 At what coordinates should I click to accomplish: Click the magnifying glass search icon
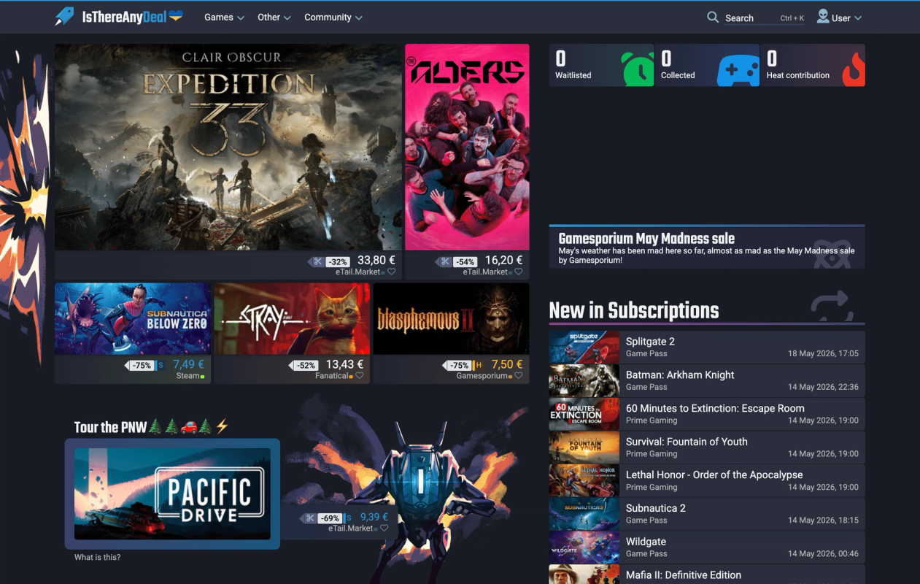713,18
